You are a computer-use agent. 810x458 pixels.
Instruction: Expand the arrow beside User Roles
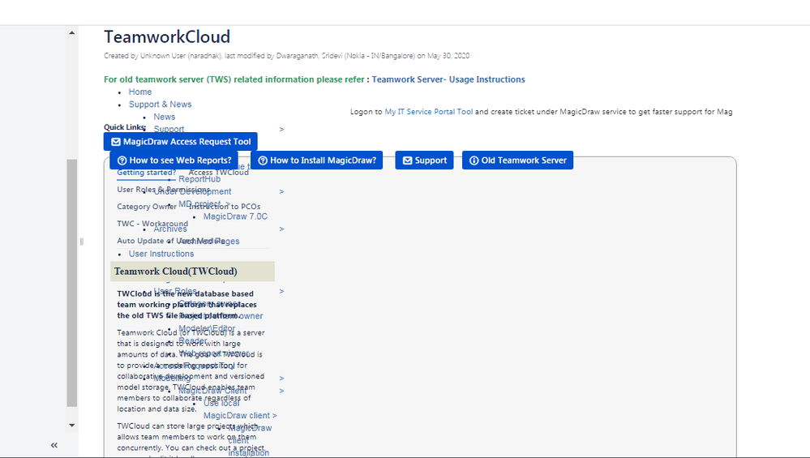click(x=281, y=291)
